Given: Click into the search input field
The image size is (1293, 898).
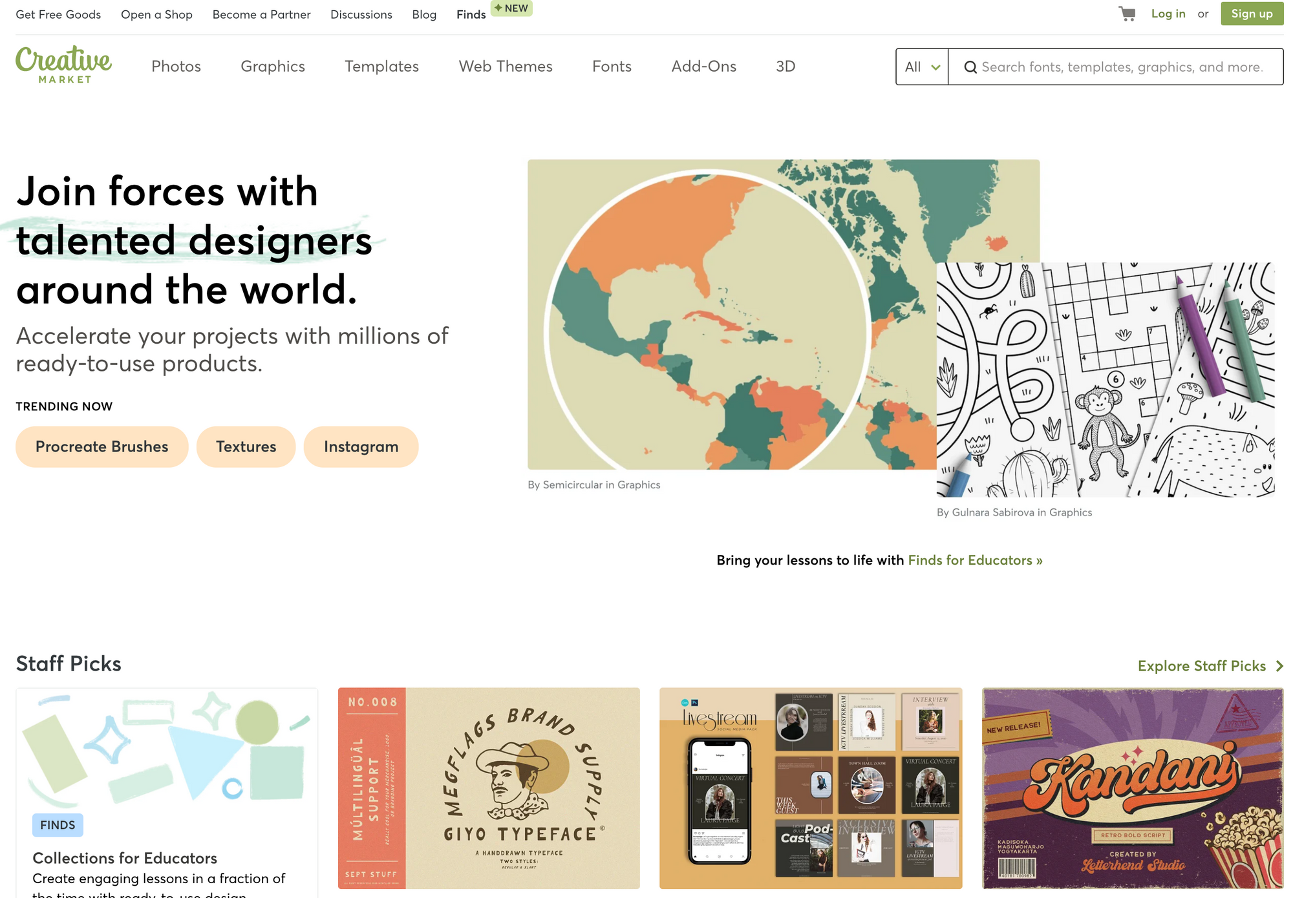Looking at the screenshot, I should tap(1122, 67).
